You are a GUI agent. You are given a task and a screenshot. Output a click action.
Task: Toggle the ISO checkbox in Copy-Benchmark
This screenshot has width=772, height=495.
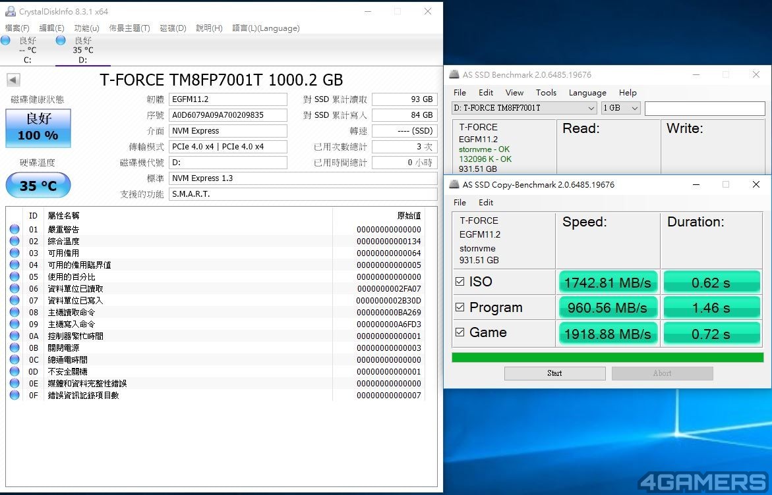click(460, 281)
